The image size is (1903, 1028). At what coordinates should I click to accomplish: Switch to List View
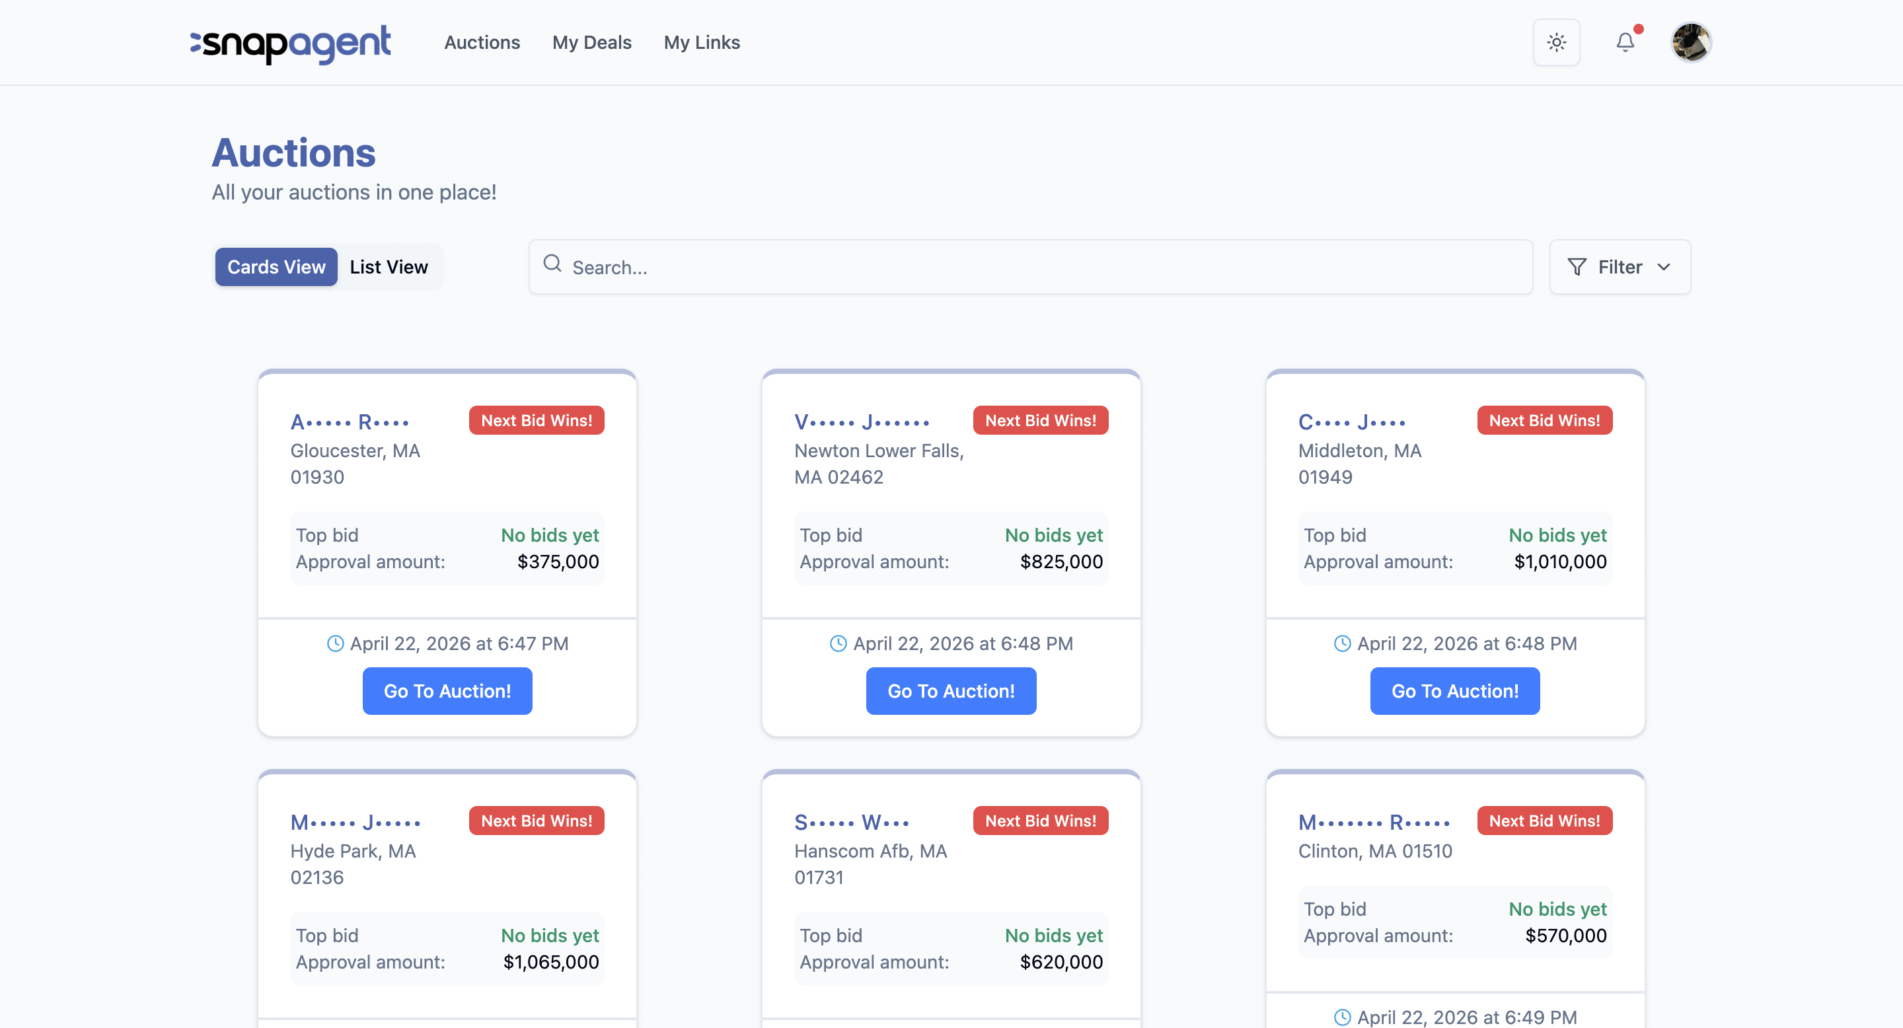389,267
